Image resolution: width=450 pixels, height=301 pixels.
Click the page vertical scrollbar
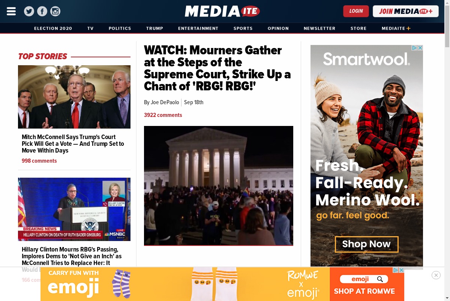pyautogui.click(x=447, y=150)
